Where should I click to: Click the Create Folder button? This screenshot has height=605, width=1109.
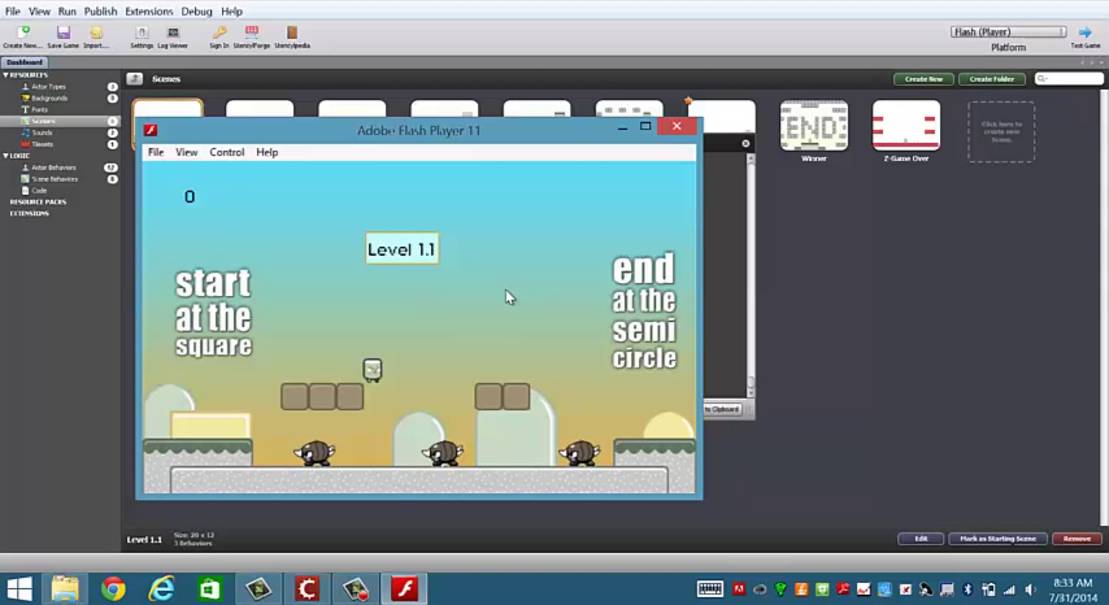992,79
